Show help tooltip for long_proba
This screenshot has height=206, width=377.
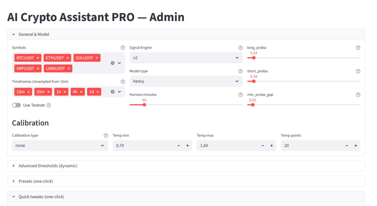(x=358, y=48)
